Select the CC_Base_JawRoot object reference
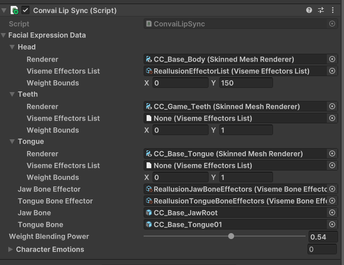The width and height of the screenshot is (344, 265). (x=235, y=212)
